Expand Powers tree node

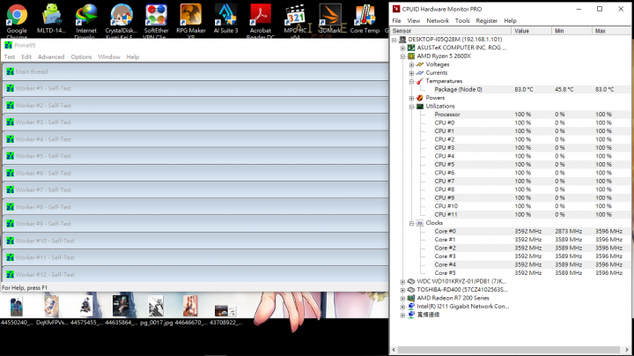(411, 98)
